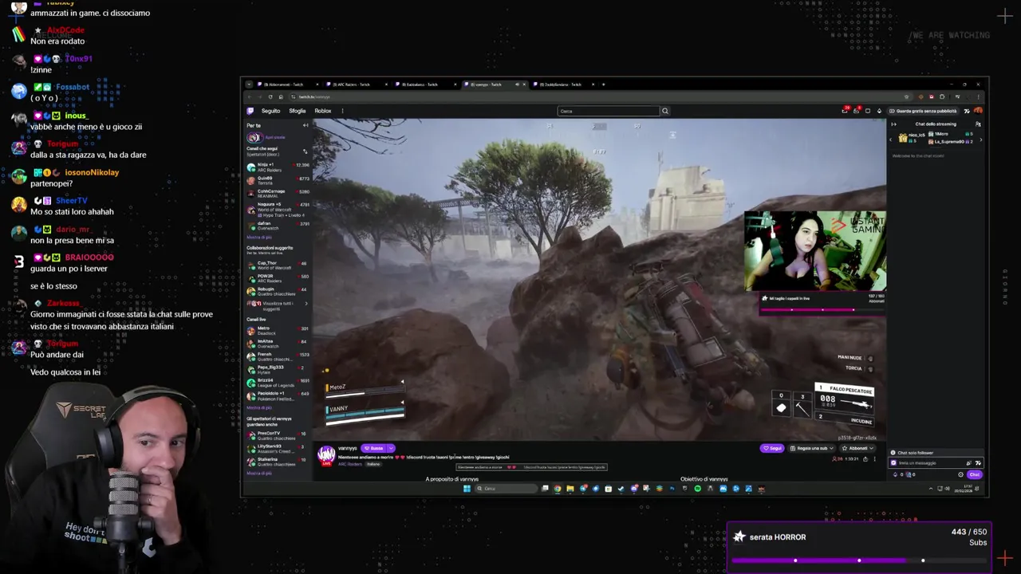Open Quin69 channel in sidebar
This screenshot has width=1021, height=574.
278,180
